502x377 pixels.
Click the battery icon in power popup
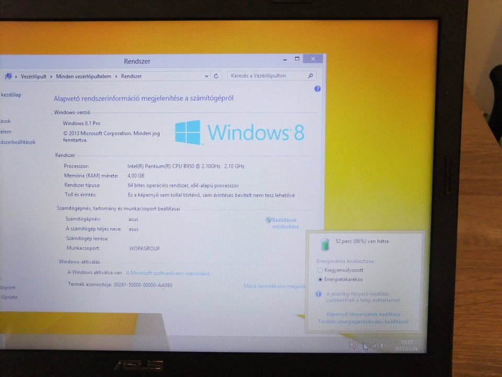coord(325,244)
